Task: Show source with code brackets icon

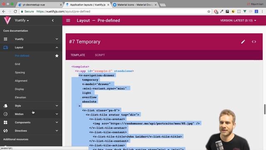Action: (254, 42)
